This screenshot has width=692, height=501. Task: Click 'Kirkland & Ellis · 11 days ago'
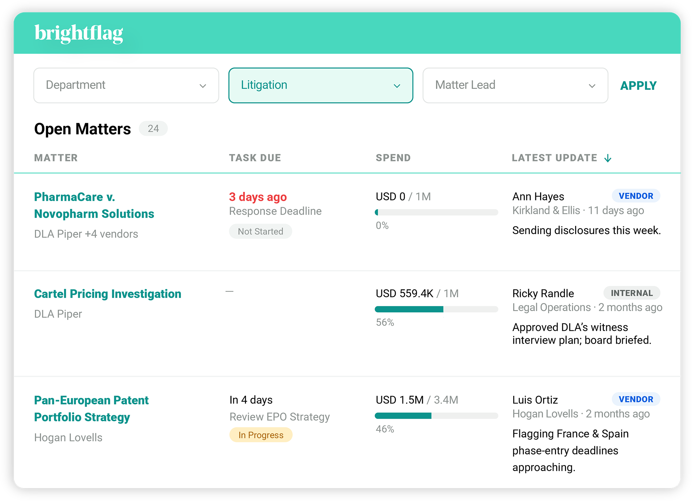pos(578,211)
